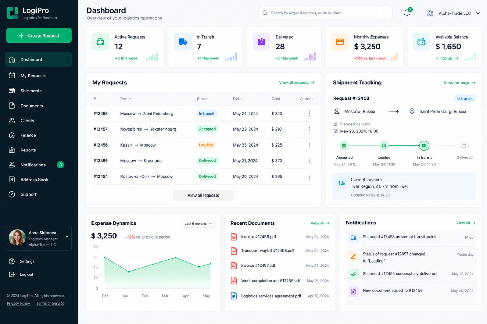Click icon of Logistics services agreement.pdf
Screen dimensions: 487x324
[234, 296]
